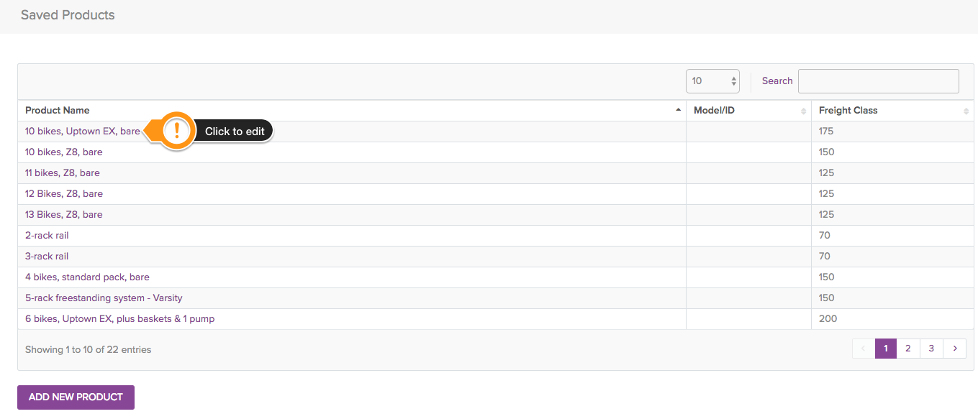Sort by Product Name column arrow
Screen dimensions: 978x419
pos(678,111)
